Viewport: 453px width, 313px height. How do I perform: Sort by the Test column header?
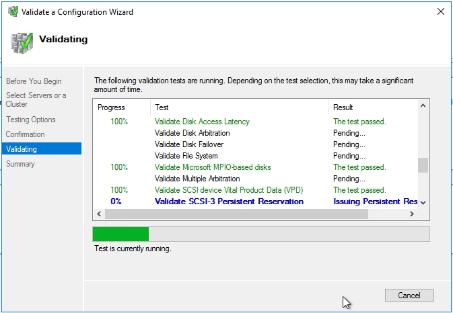coord(240,107)
